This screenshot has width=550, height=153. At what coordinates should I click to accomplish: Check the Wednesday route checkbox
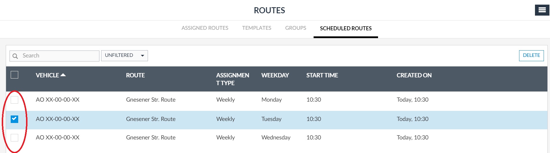pyautogui.click(x=14, y=138)
